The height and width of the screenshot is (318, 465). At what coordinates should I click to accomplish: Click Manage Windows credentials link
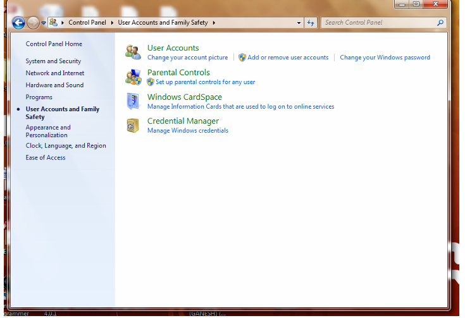click(188, 131)
